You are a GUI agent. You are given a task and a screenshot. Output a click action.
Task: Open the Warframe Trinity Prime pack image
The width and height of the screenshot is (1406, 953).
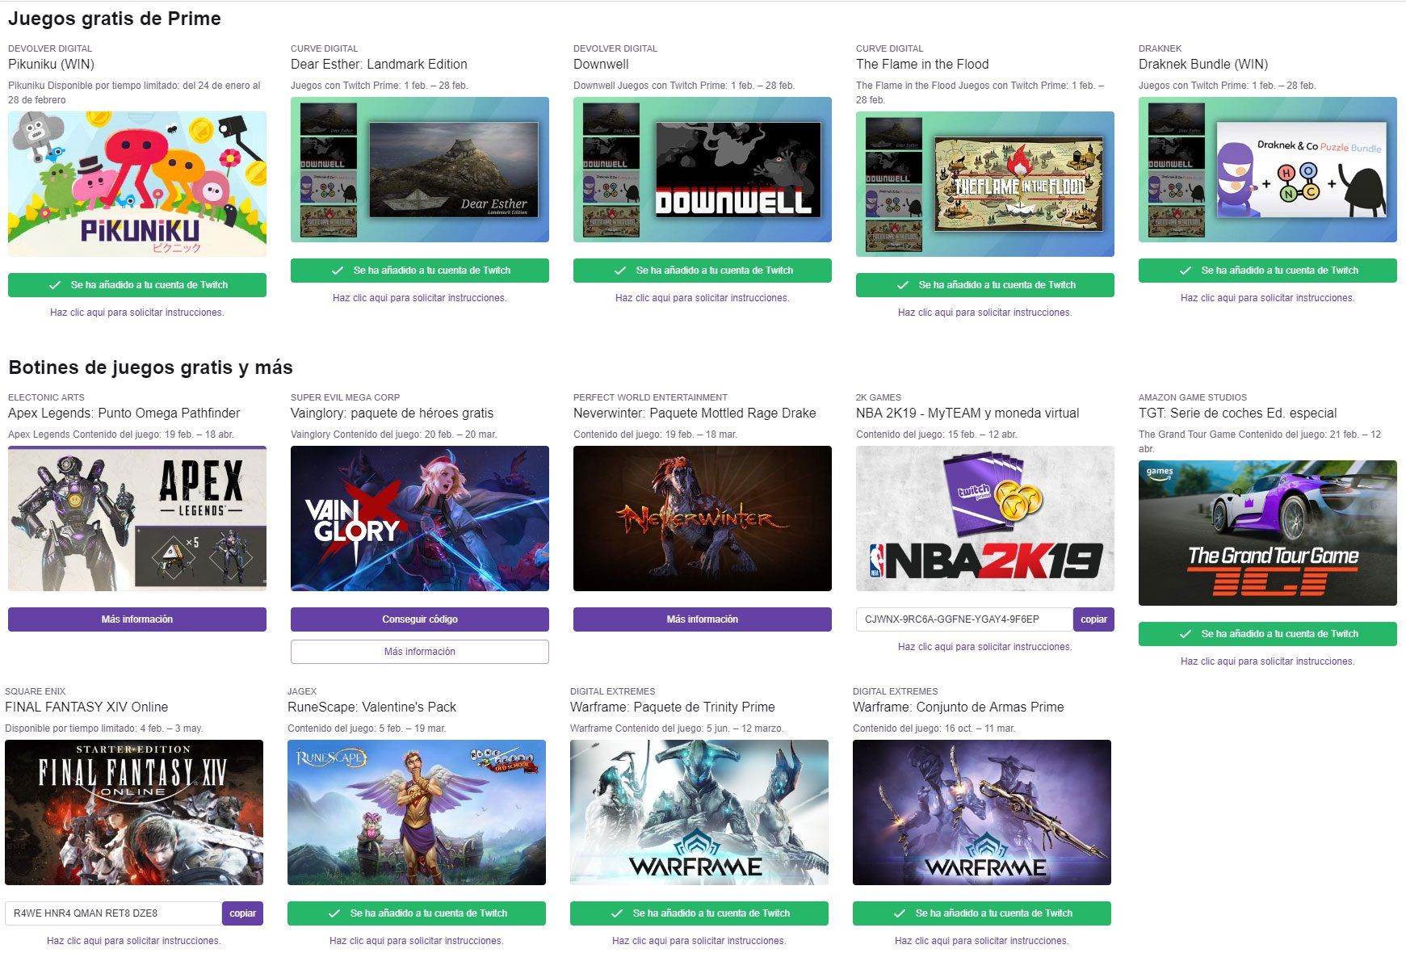click(x=699, y=812)
